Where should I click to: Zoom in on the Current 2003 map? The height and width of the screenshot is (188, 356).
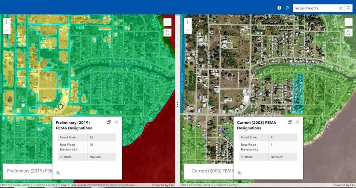tap(188, 22)
